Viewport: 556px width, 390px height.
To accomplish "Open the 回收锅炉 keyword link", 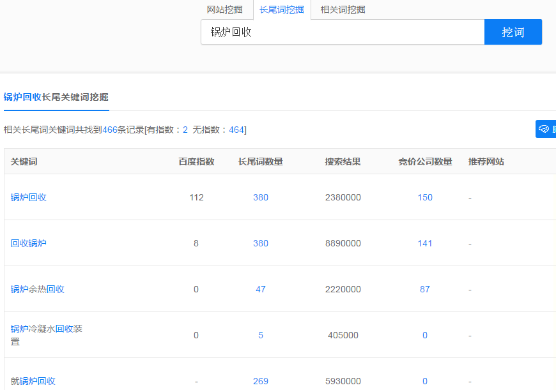I will [28, 243].
